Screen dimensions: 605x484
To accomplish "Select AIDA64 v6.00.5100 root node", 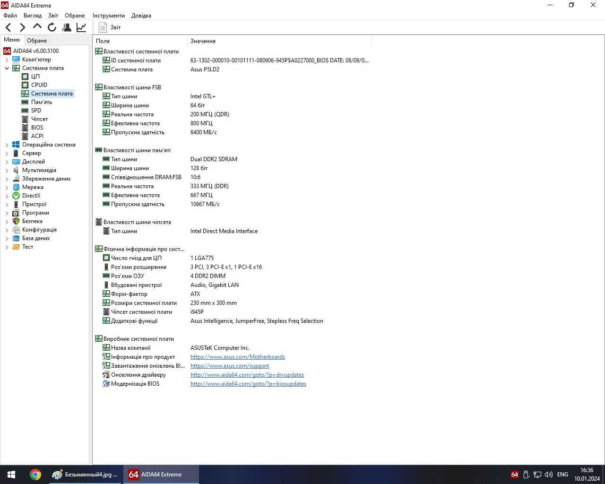I will [36, 51].
